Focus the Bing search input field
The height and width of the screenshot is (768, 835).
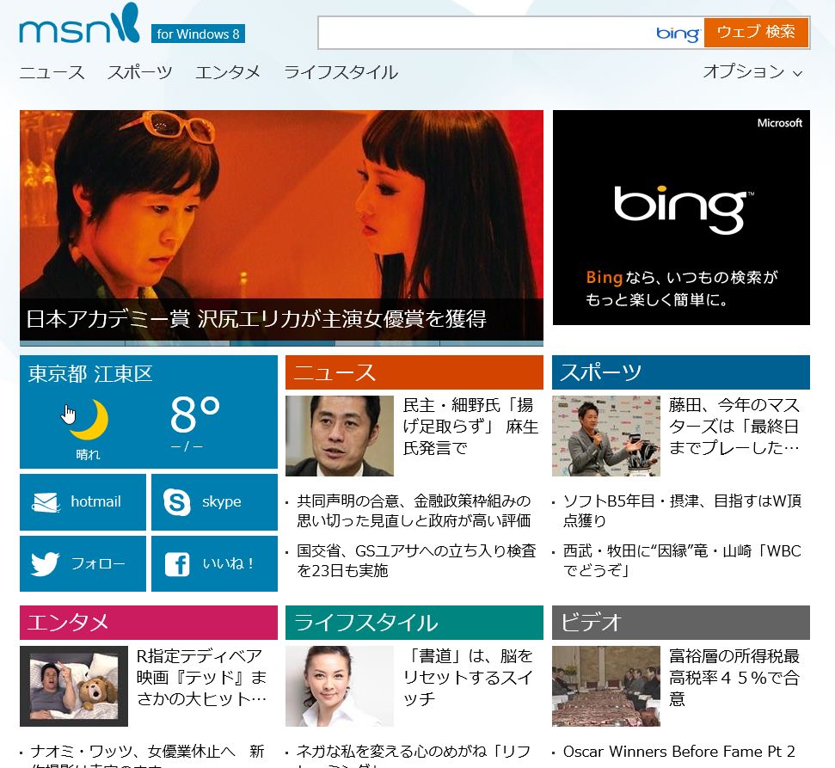point(486,33)
